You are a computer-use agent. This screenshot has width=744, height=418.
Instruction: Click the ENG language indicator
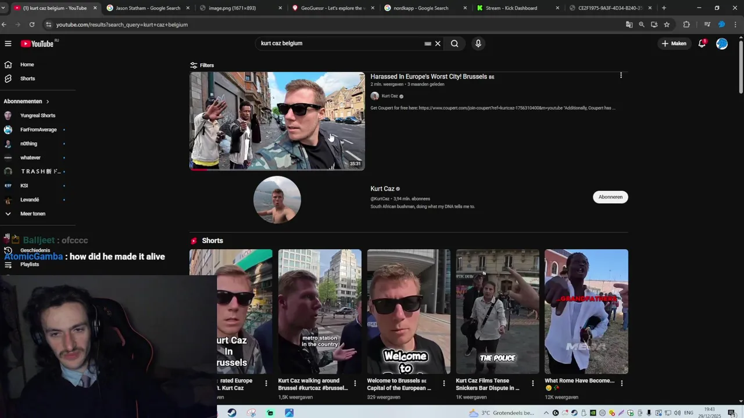[689, 413]
